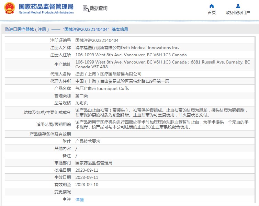Click the 生产地址 row label
Screen dimensions: 259x206
point(63,65)
